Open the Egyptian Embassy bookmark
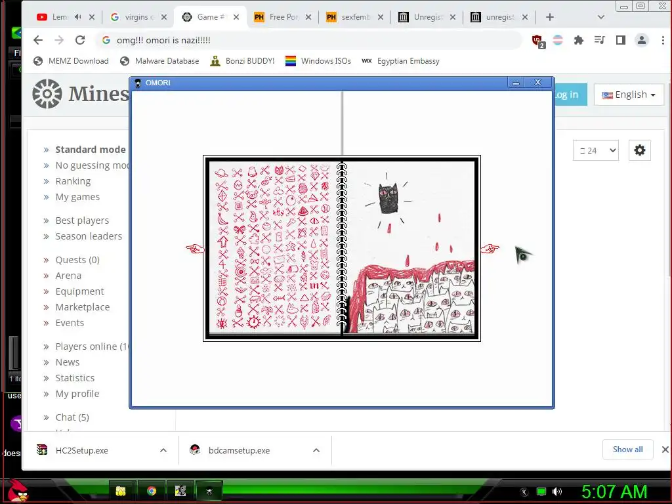This screenshot has height=504, width=672. [x=401, y=61]
